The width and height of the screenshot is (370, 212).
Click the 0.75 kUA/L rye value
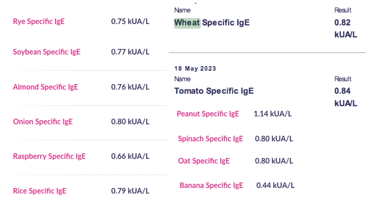tap(130, 22)
